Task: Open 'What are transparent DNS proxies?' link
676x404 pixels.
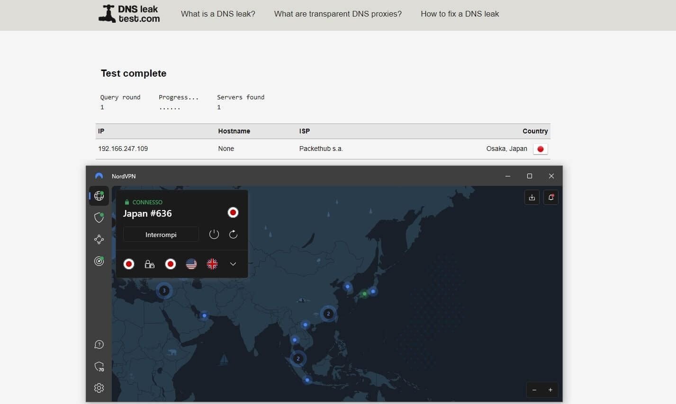Action: [338, 14]
